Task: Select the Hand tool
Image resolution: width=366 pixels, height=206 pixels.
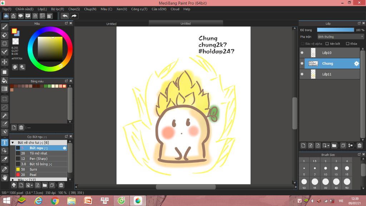Action: [x=4, y=177]
